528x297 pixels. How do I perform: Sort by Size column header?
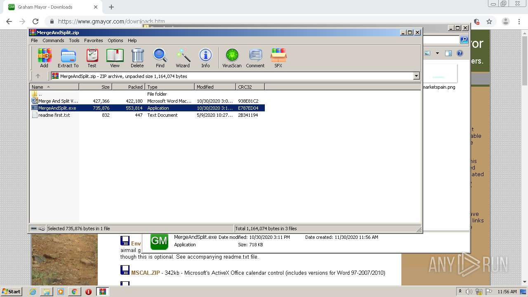pos(95,87)
